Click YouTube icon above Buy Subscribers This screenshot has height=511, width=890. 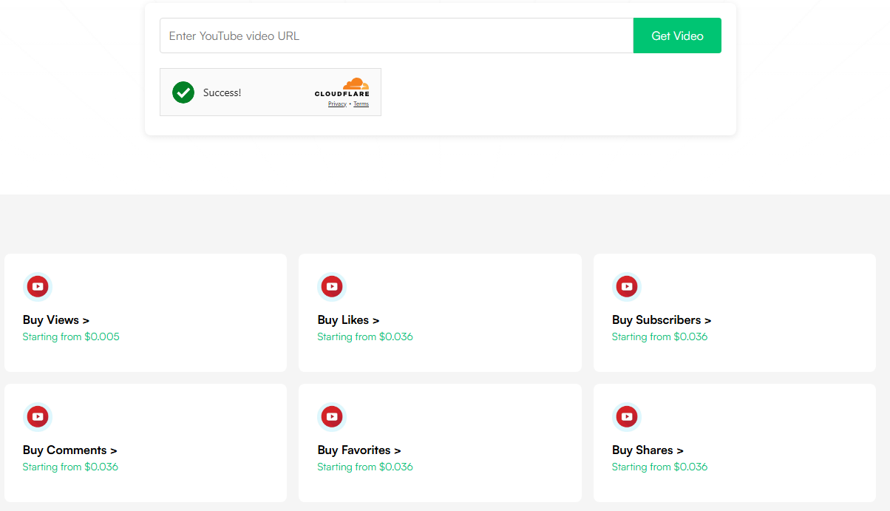pos(627,286)
